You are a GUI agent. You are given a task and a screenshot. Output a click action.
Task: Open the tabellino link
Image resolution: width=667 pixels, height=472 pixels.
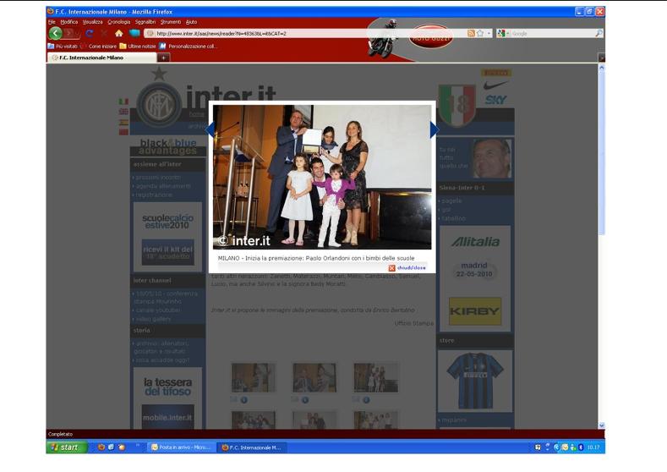click(x=453, y=218)
